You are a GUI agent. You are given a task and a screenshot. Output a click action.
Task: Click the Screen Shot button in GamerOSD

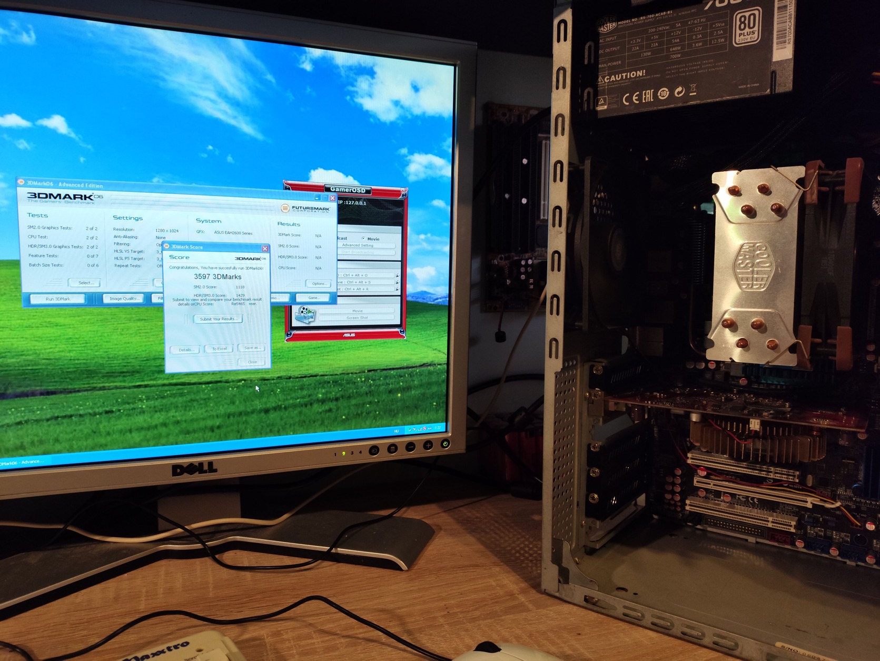357,318
